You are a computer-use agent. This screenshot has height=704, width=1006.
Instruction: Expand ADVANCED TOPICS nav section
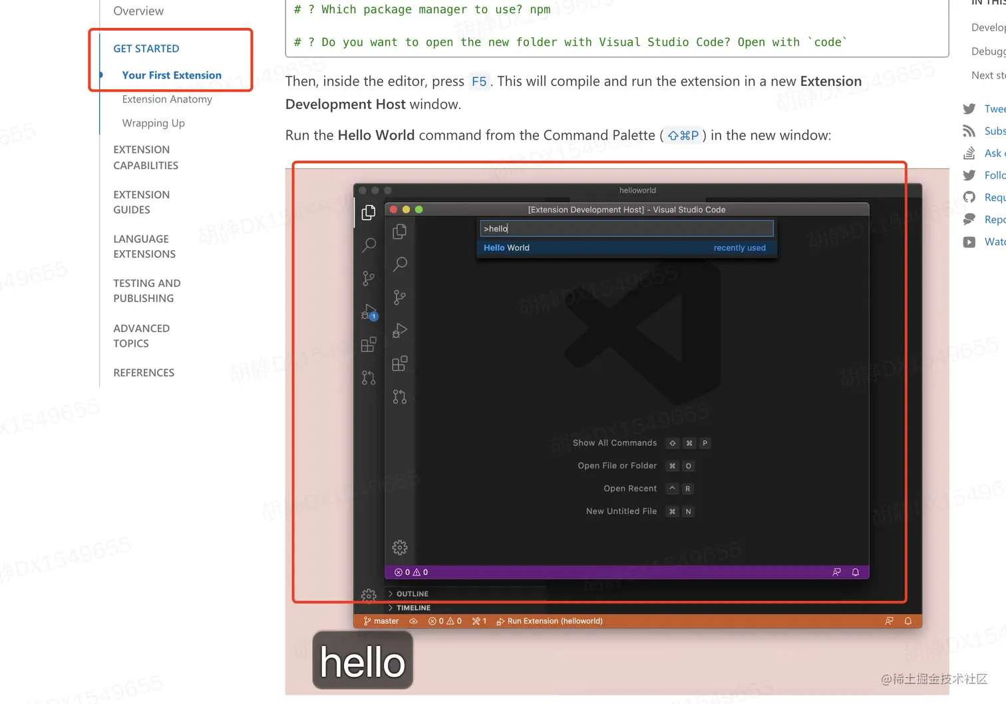coord(142,336)
